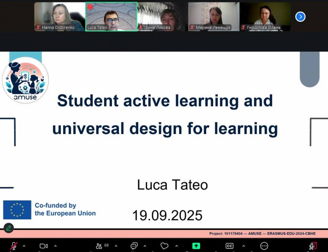Expand the participants options arrow
This screenshot has width=328, height=252.
(x=116, y=246)
